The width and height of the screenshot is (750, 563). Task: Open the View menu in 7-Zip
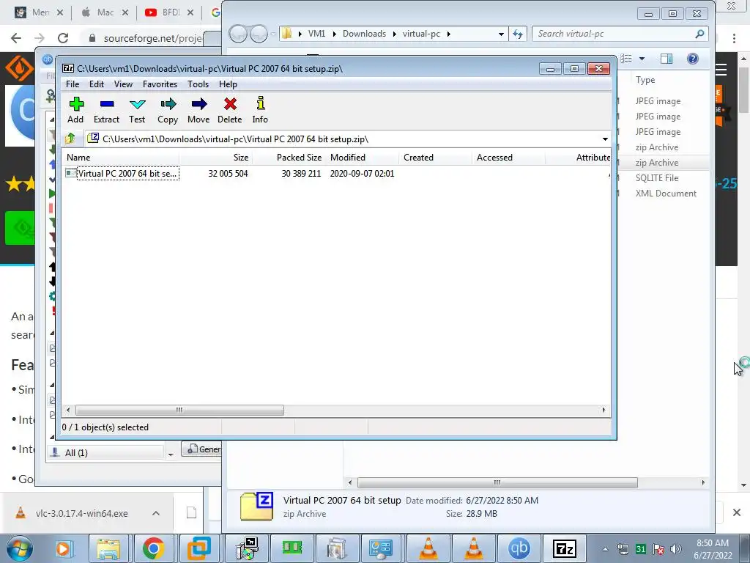point(123,84)
